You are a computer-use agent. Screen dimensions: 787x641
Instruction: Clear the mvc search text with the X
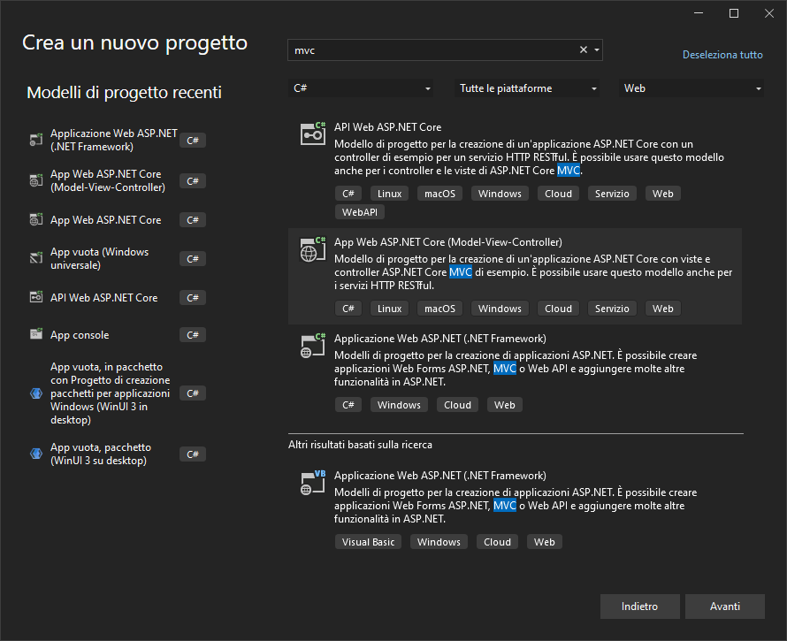pos(584,50)
